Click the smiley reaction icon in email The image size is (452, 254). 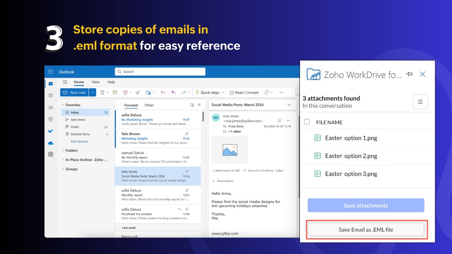pos(279,120)
